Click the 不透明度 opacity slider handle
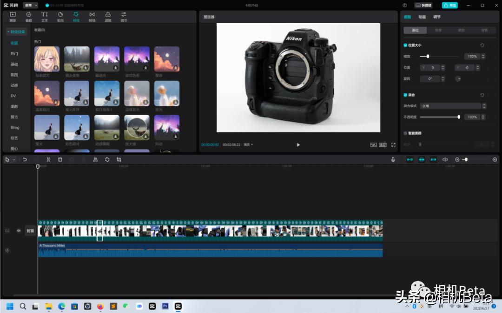The height and width of the screenshot is (313, 502). coord(459,117)
